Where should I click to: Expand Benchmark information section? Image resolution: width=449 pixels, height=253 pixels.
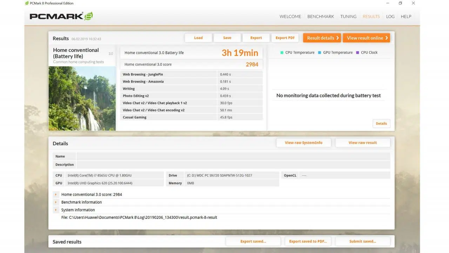pos(56,202)
